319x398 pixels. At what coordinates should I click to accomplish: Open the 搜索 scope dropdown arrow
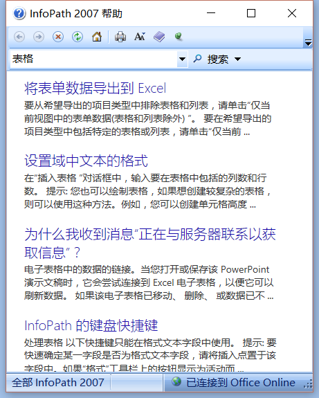(x=238, y=60)
